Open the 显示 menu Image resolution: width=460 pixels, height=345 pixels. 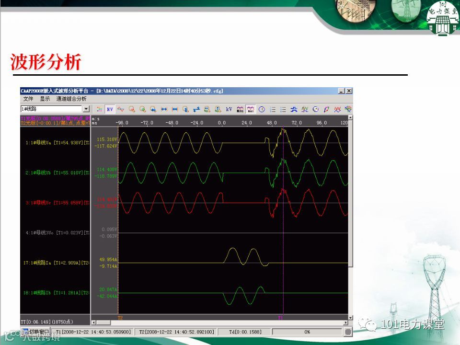tap(45, 99)
